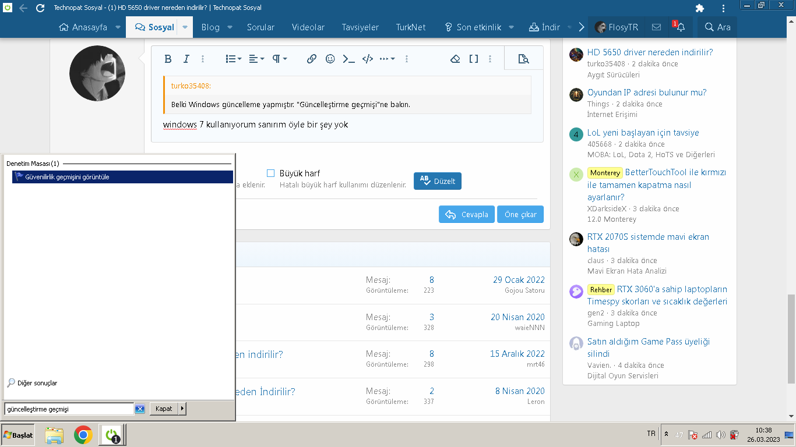This screenshot has width=796, height=447.
Task: Click the Chrome icon on the taskbar
Action: point(83,435)
